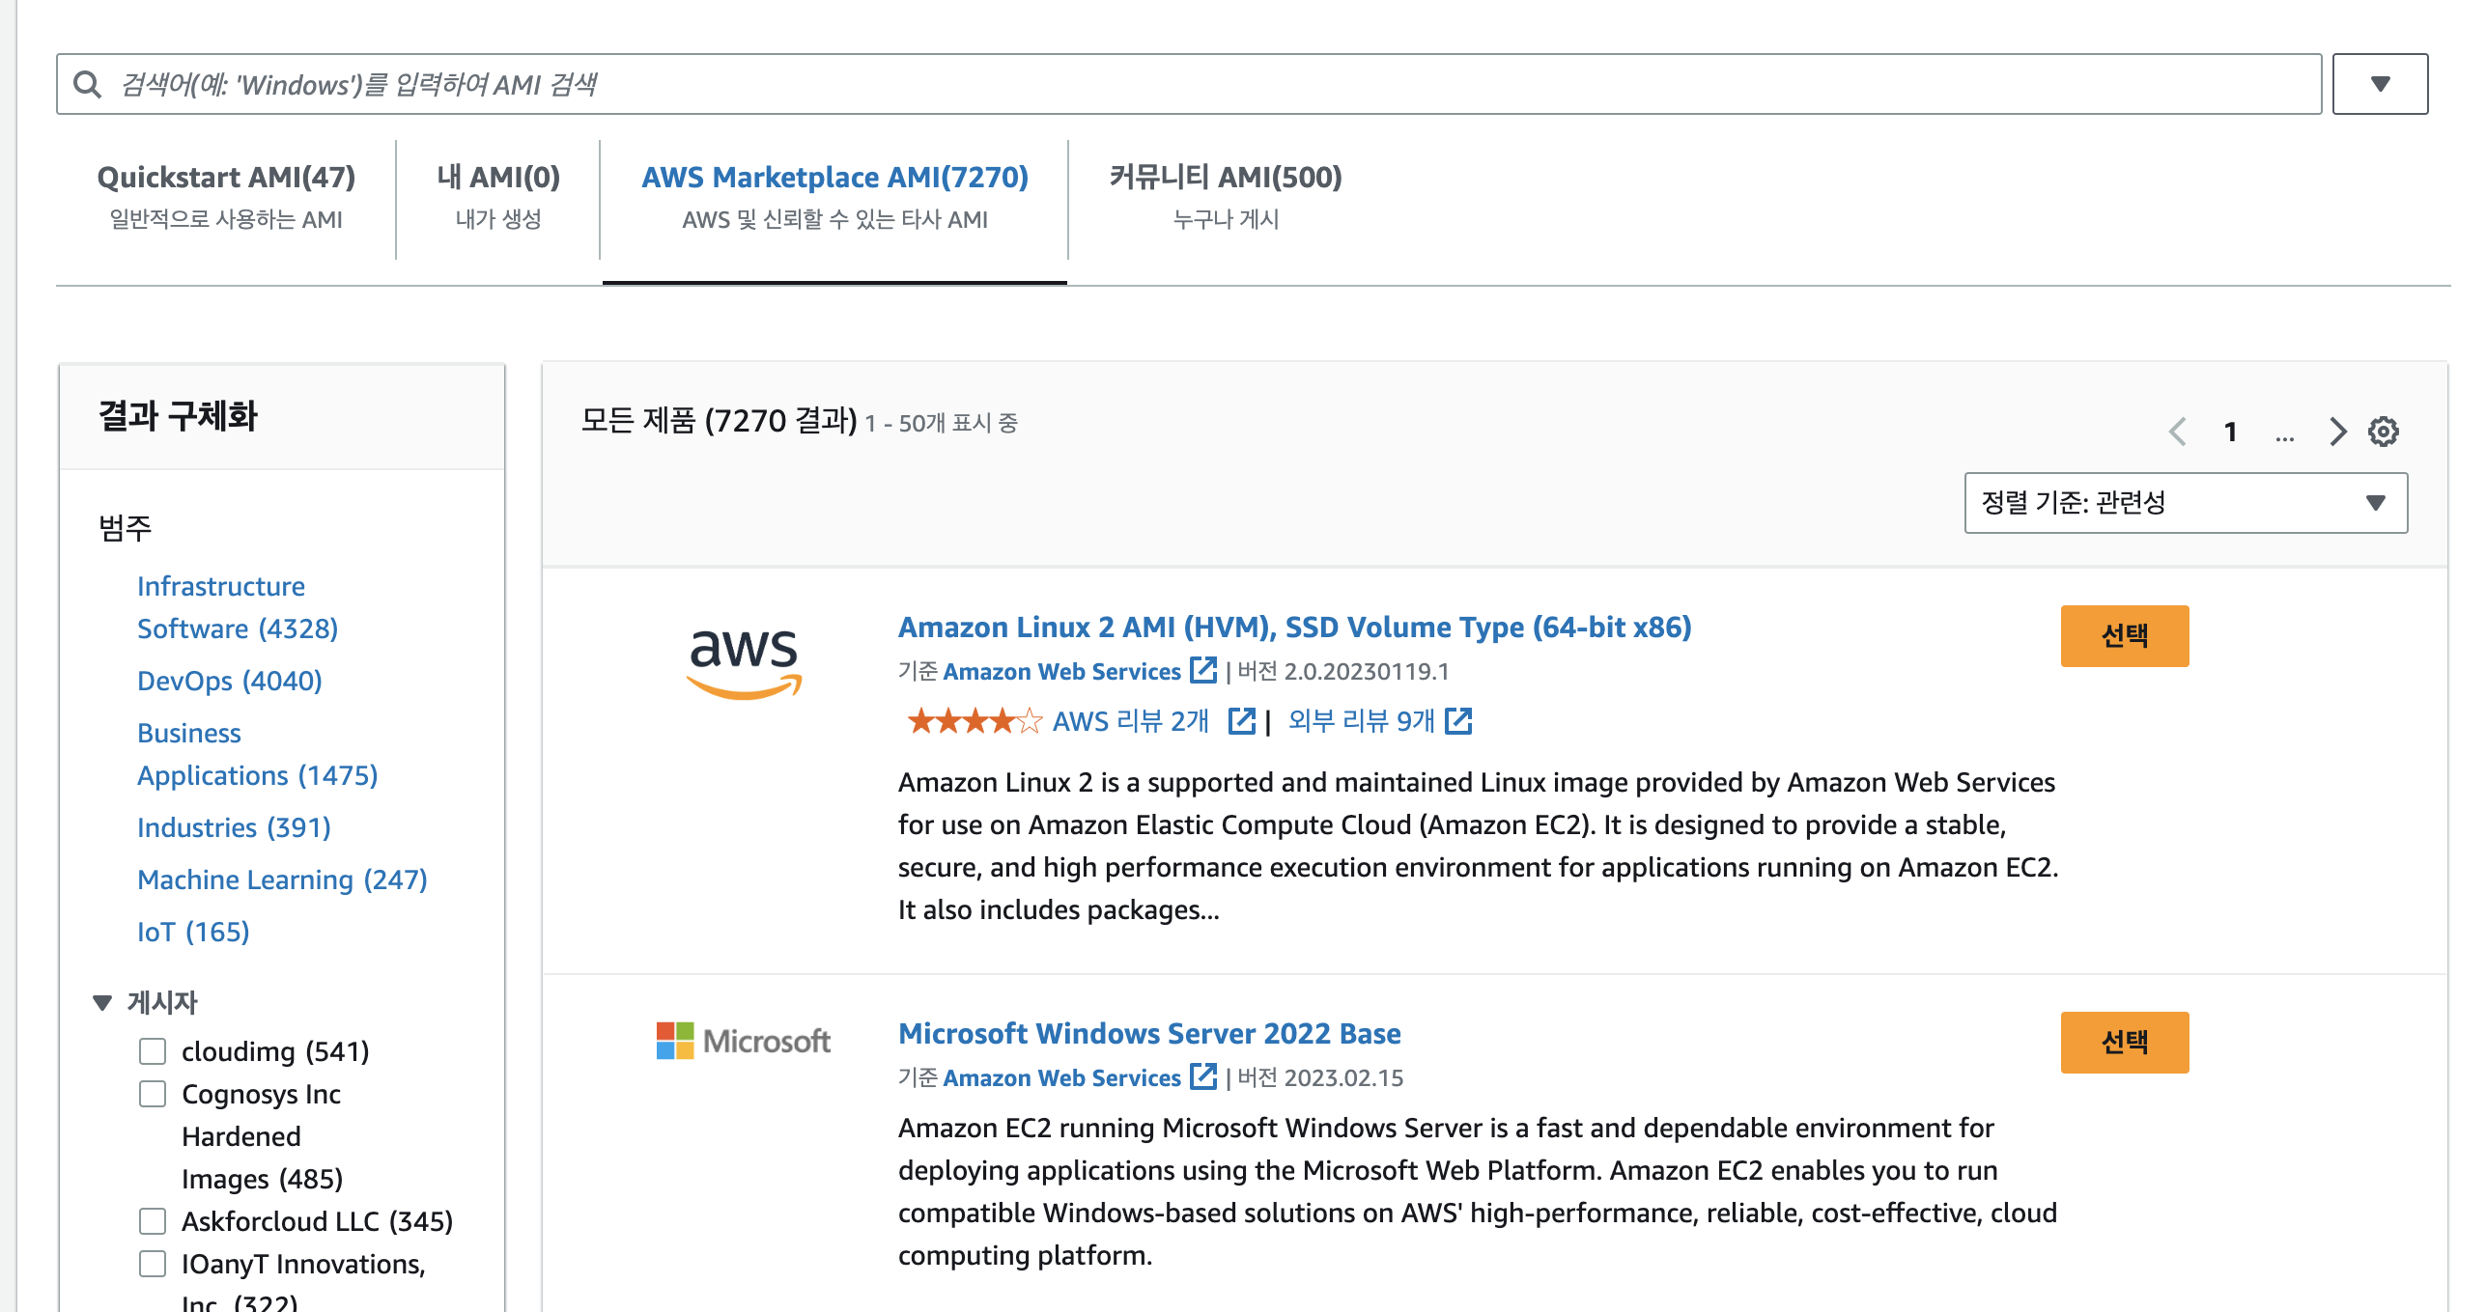Switch to 커뮤니티 AMI(500) tab
Image resolution: width=2486 pixels, height=1312 pixels.
tap(1226, 198)
